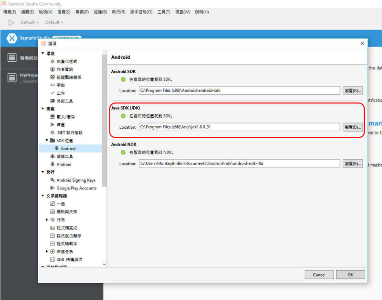Click the Cancel button
Viewport: 382px width, 300px height.
tap(319, 275)
